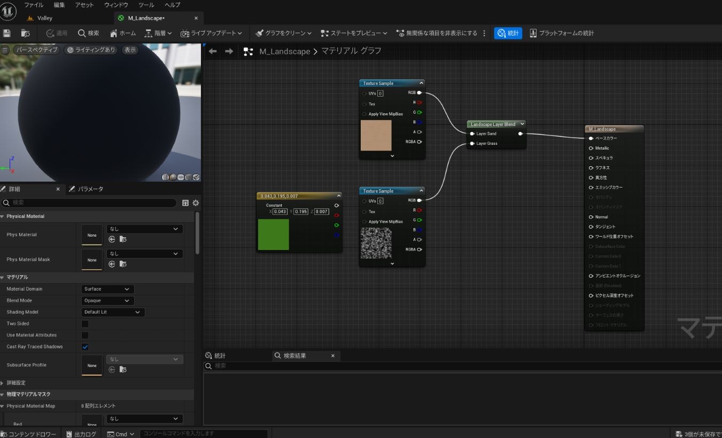
Task: Click the Browse to asset icon
Action: (x=25, y=33)
